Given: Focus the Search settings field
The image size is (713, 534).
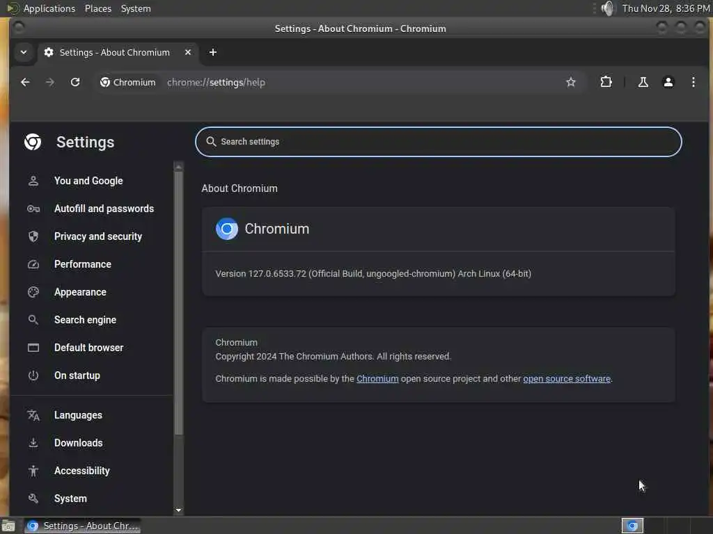Looking at the screenshot, I should click(439, 142).
